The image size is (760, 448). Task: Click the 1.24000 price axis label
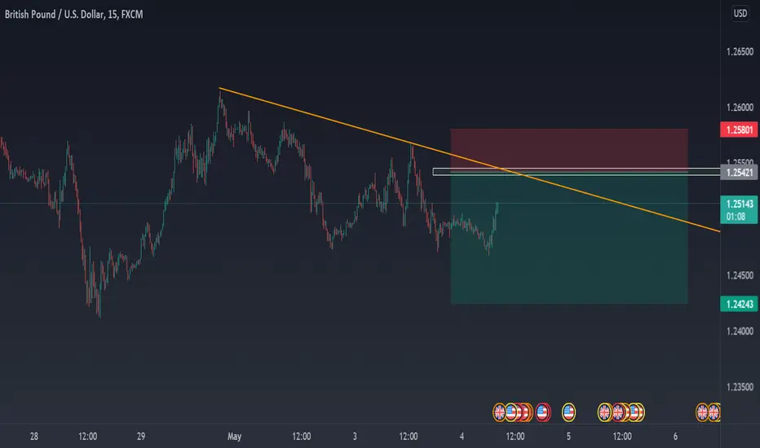[x=740, y=332]
